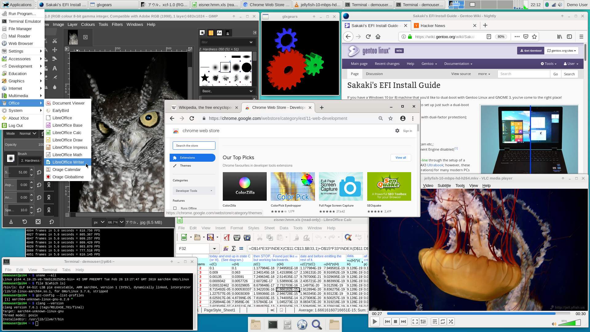The height and width of the screenshot is (332, 590).
Task: Toggle VLC loop mode button
Action: click(x=442, y=322)
